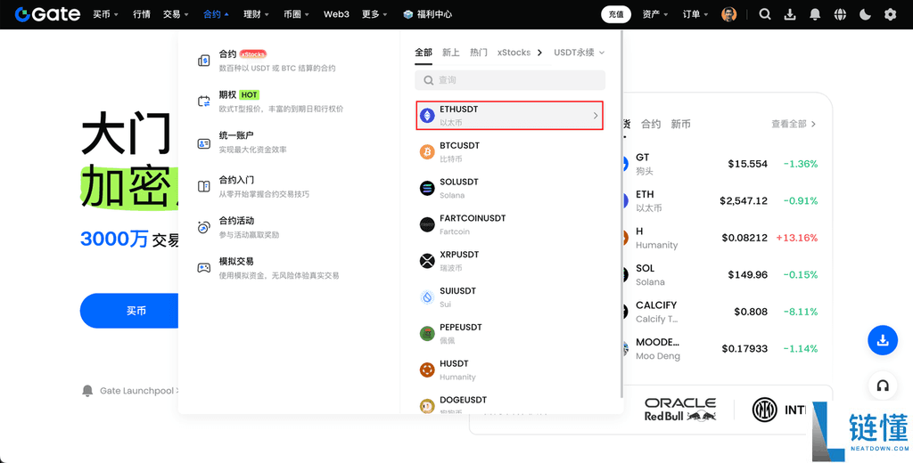Screen dimensions: 913x463
Task: Click the tab list right arrow chevron
Action: coord(539,53)
